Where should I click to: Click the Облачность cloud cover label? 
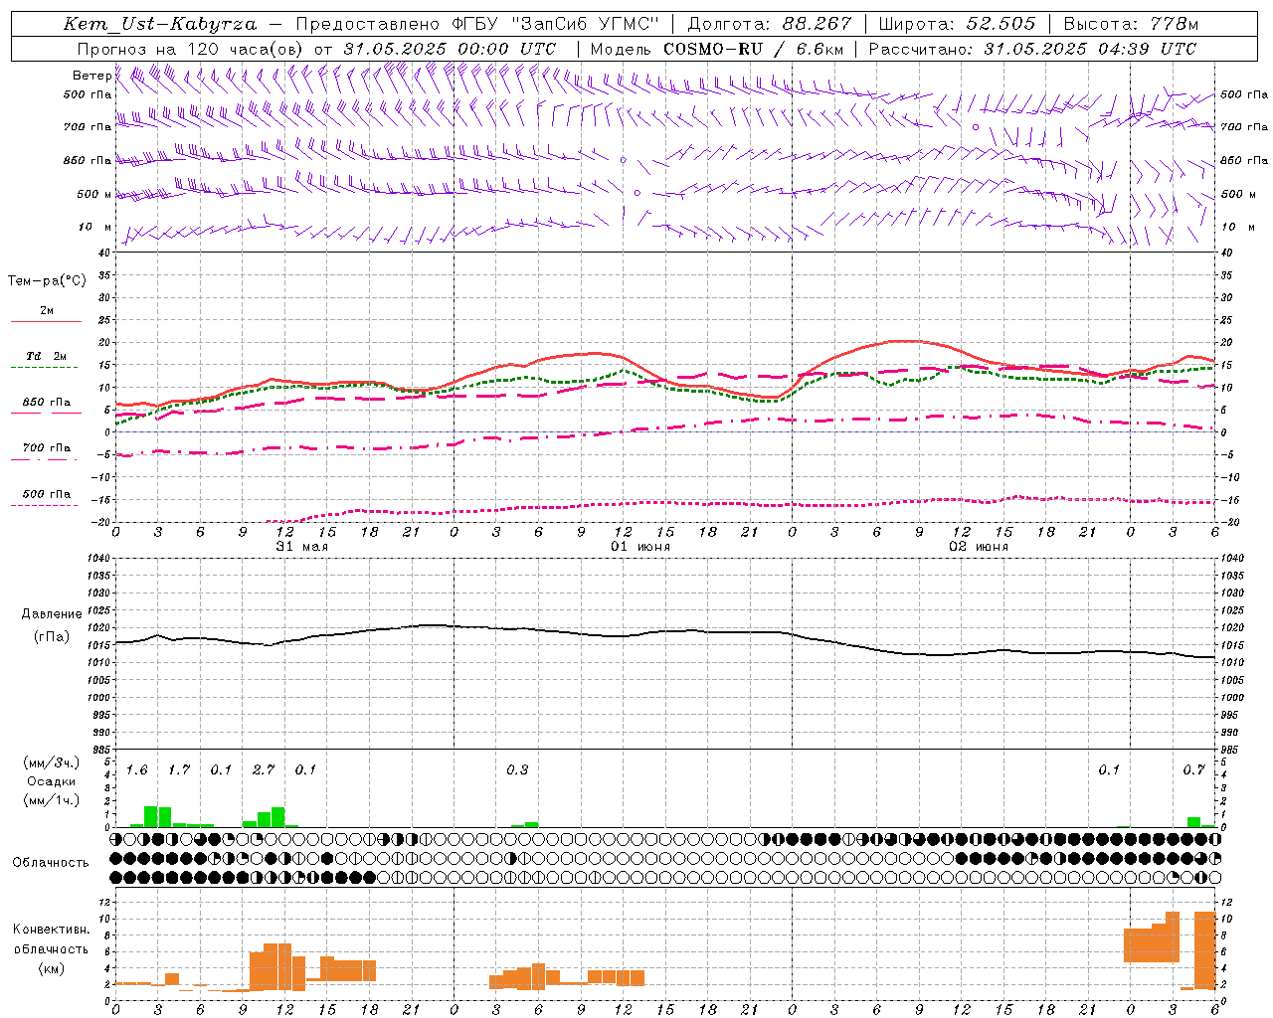pos(51,863)
